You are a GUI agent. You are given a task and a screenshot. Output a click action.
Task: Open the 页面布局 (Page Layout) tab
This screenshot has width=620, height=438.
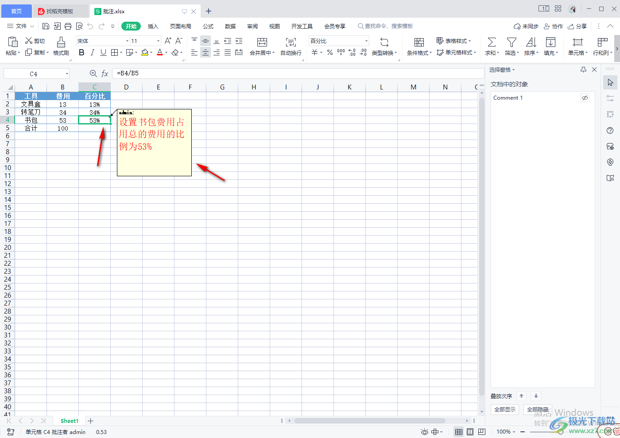pyautogui.click(x=181, y=26)
